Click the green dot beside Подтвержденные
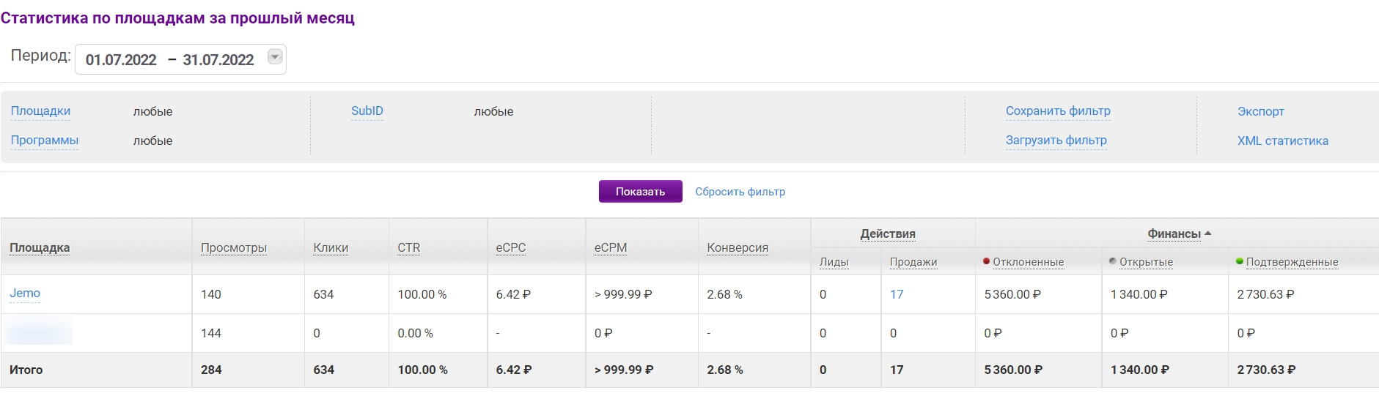 click(x=1240, y=261)
